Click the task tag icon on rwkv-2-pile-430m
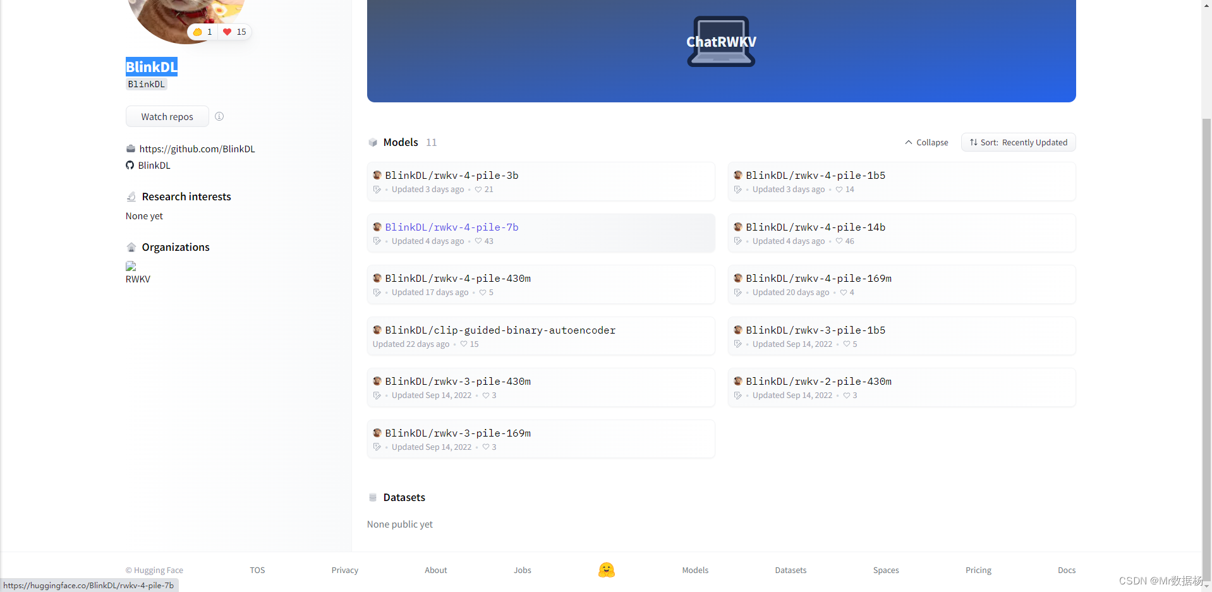The width and height of the screenshot is (1212, 592). pyautogui.click(x=738, y=396)
